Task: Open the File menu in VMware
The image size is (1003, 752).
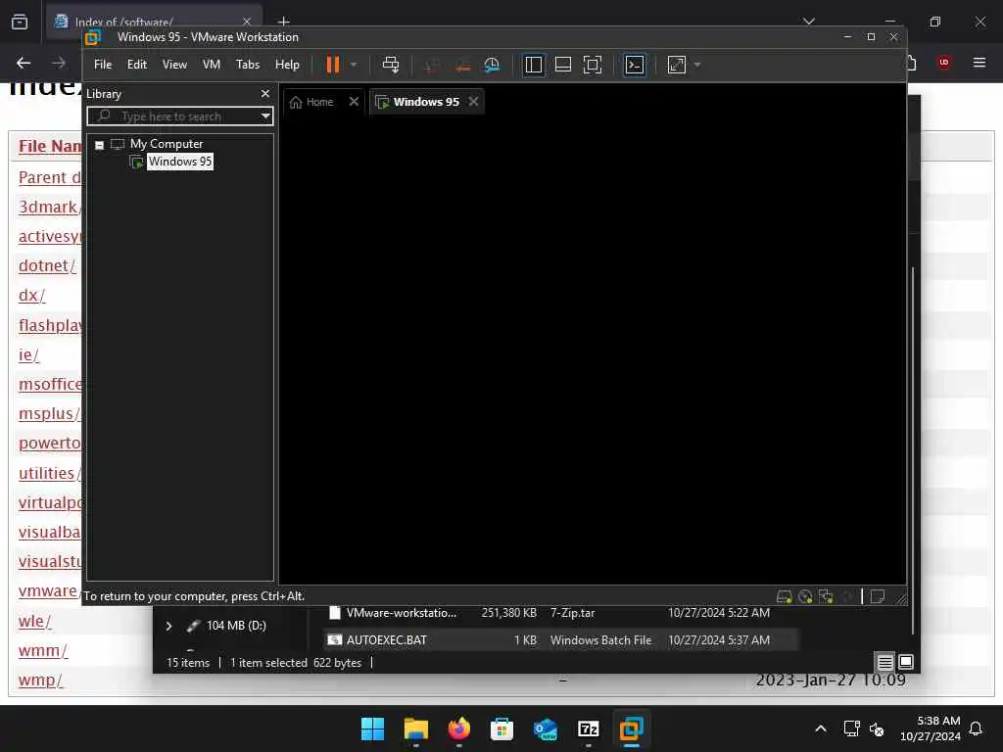Action: [102, 65]
